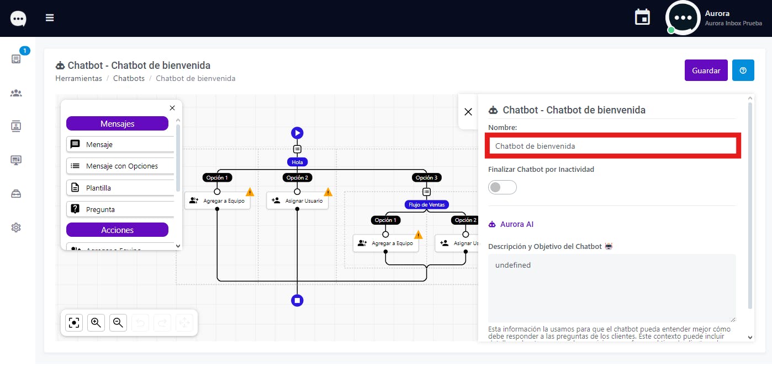
Task: Zoom out on the canvas
Action: [118, 323]
